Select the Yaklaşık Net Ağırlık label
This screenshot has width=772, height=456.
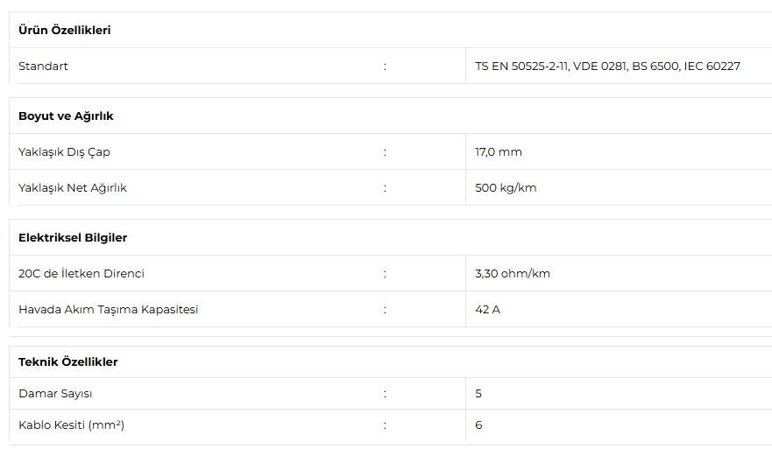click(73, 188)
